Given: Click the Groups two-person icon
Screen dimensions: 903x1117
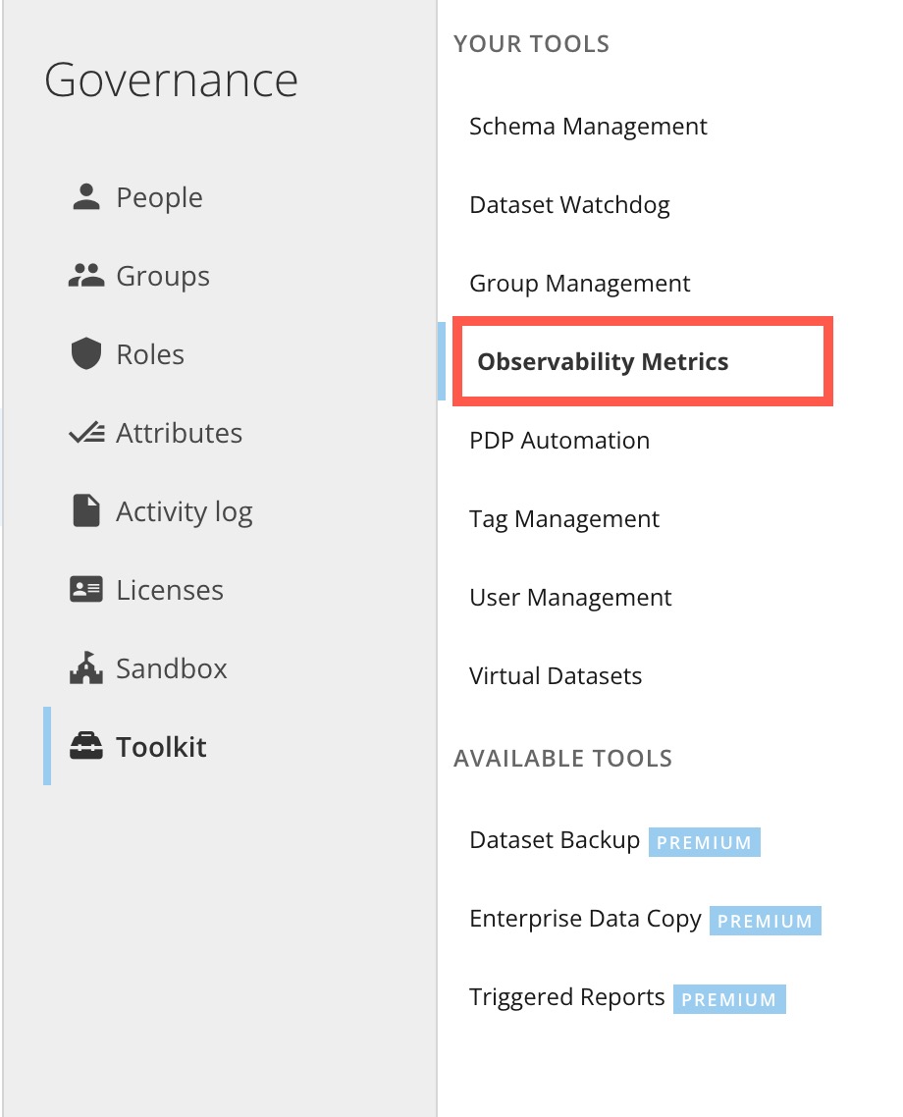Looking at the screenshot, I should 86,276.
